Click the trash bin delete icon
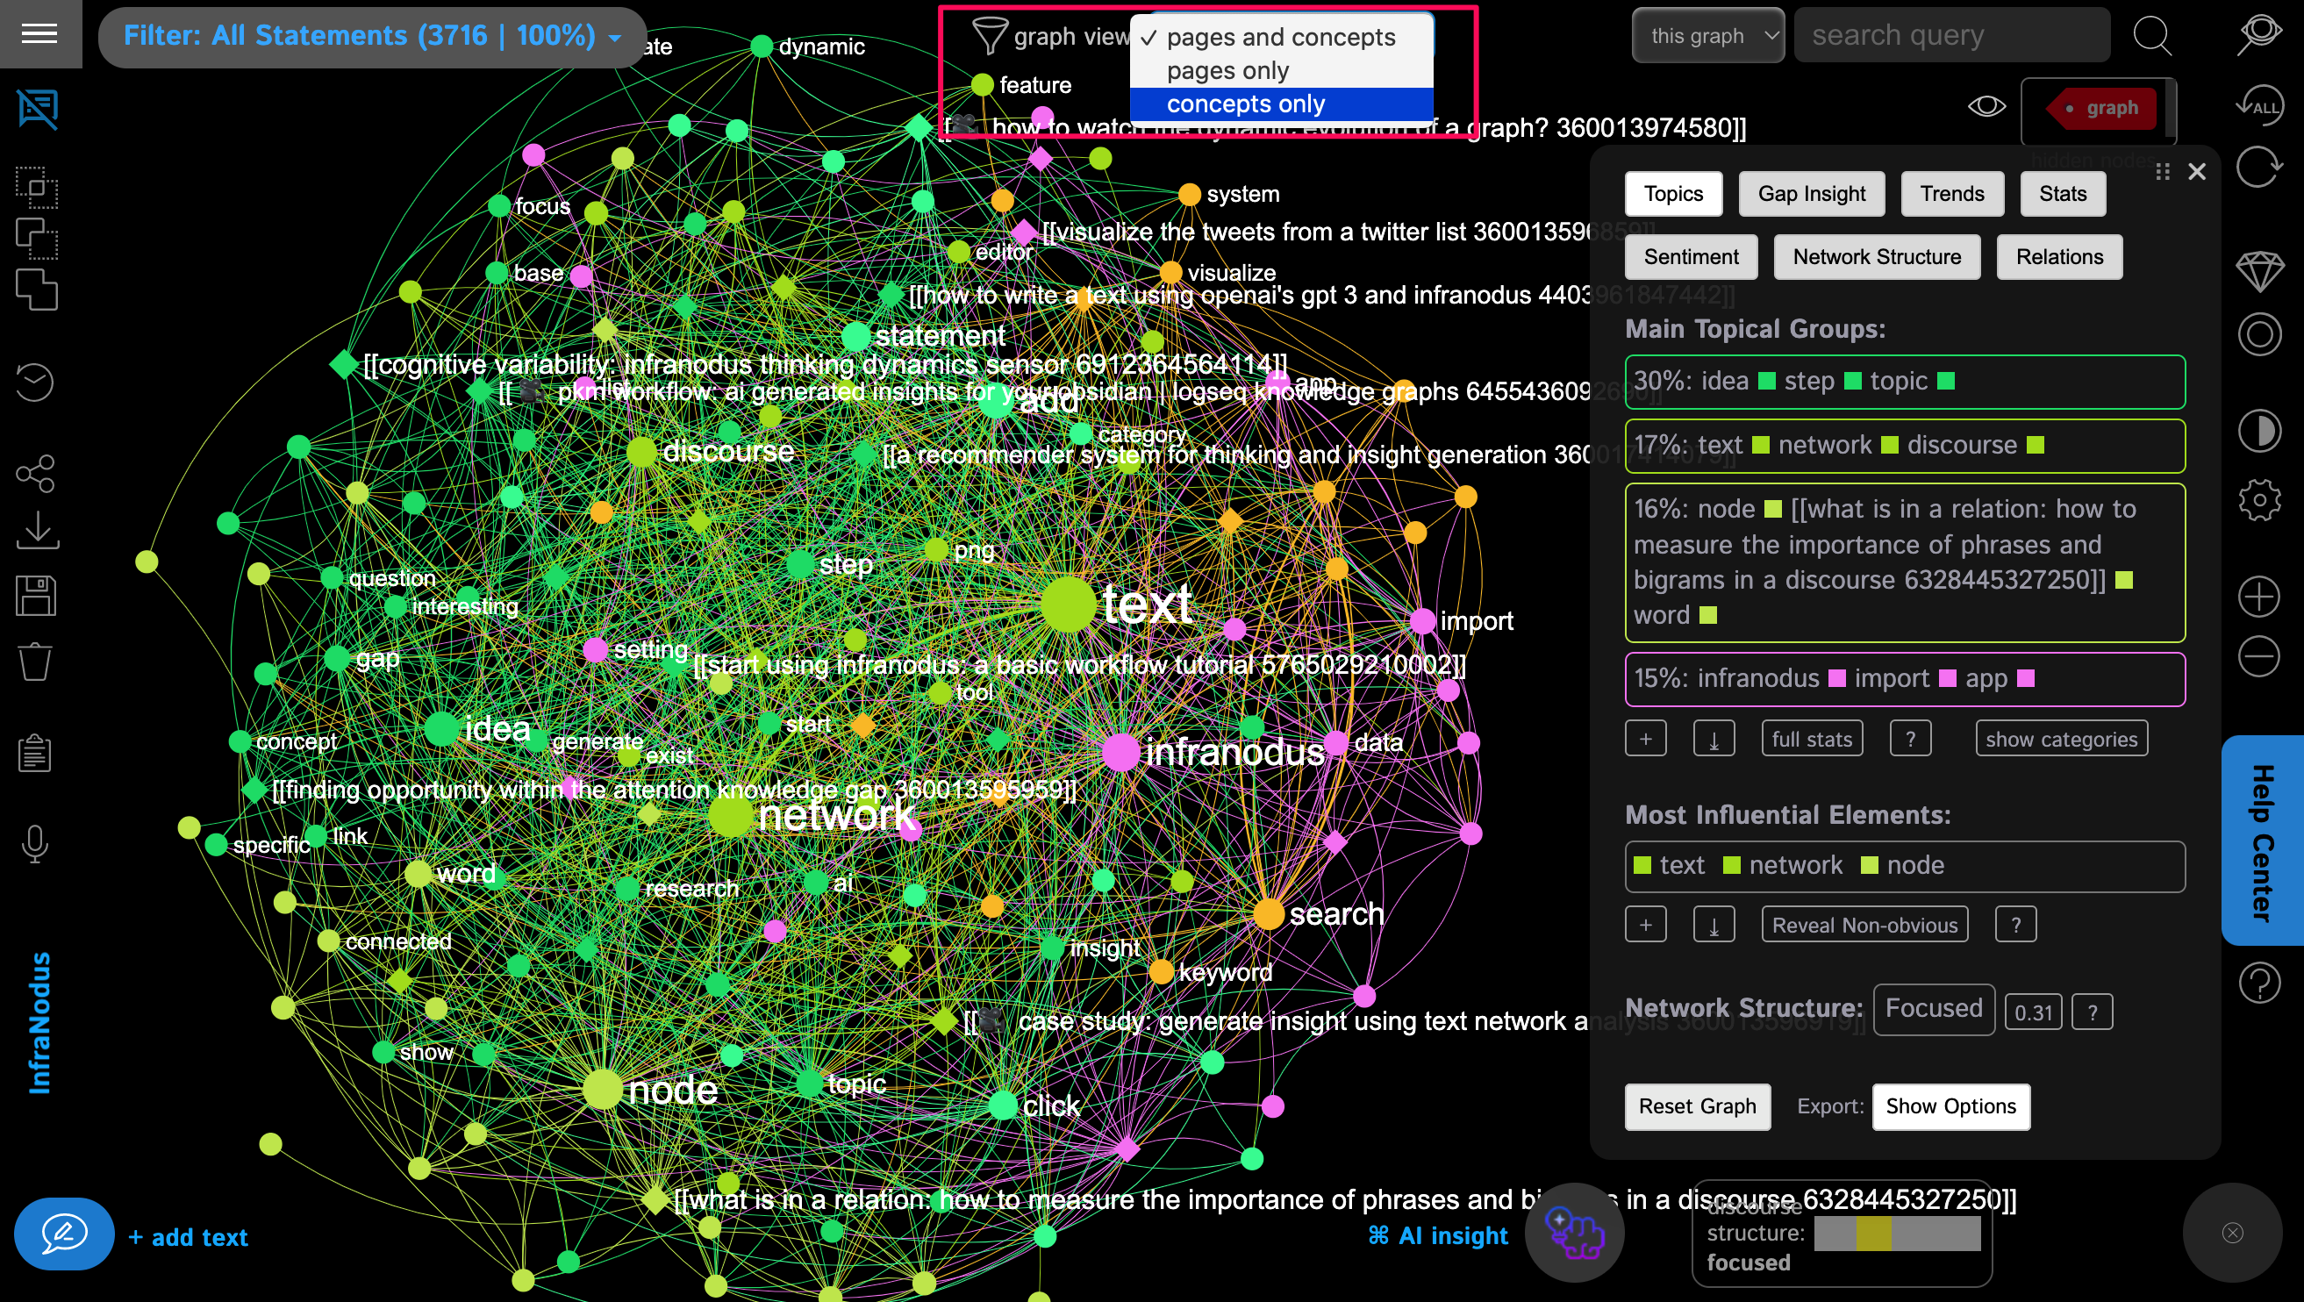Screen dimensions: 2304x1302 point(35,662)
